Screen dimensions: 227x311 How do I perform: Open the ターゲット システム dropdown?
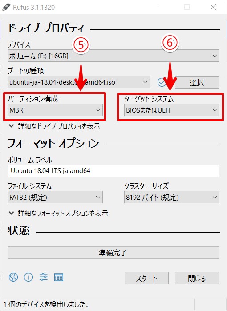pos(172,110)
